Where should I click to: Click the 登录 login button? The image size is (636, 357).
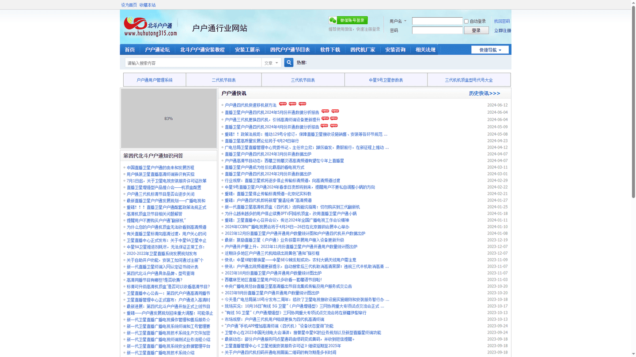[x=476, y=30]
